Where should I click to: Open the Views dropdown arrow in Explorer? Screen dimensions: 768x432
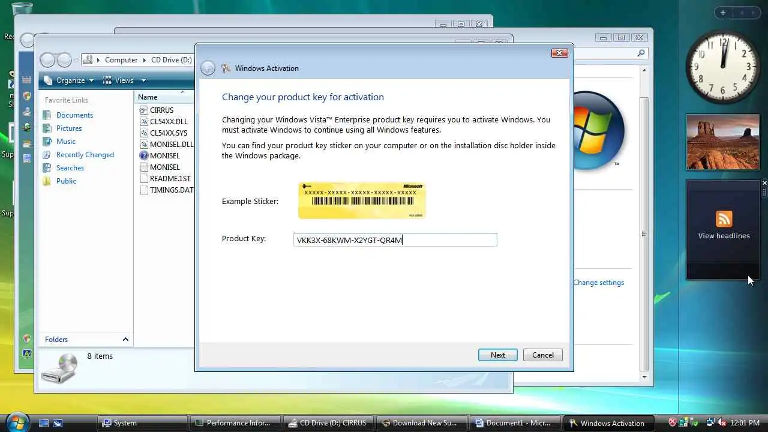point(143,80)
